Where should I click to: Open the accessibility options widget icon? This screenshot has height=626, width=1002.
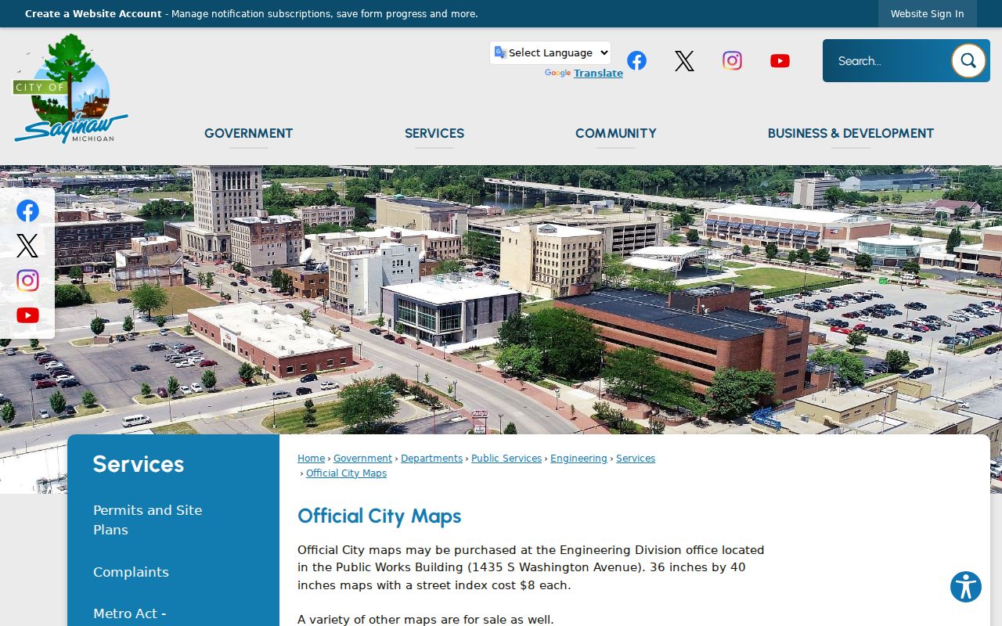tap(966, 587)
